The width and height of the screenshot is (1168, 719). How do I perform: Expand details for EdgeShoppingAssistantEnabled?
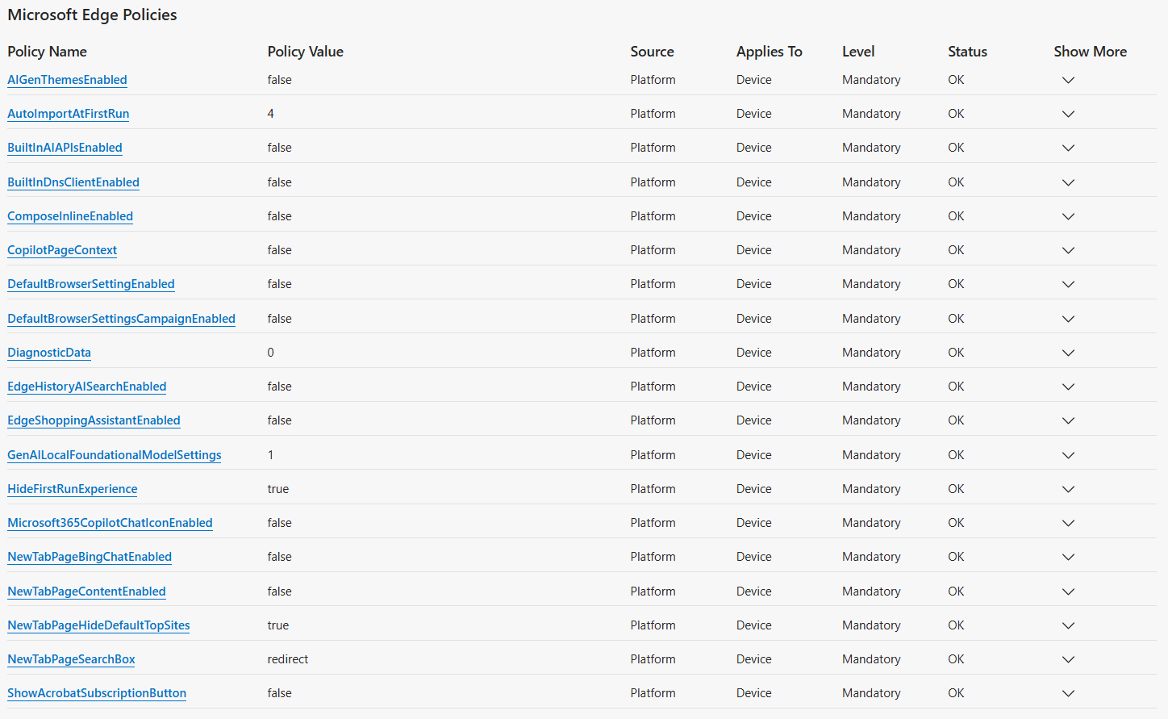(1068, 420)
